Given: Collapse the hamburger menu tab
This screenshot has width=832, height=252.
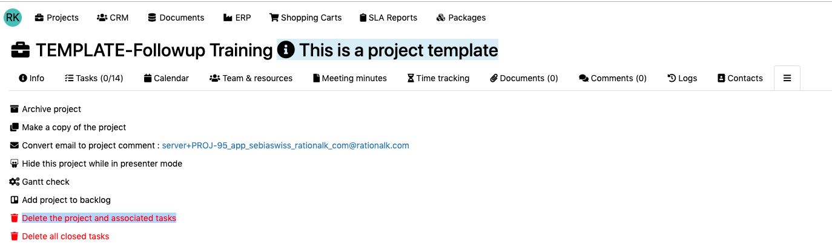Looking at the screenshot, I should [x=787, y=78].
